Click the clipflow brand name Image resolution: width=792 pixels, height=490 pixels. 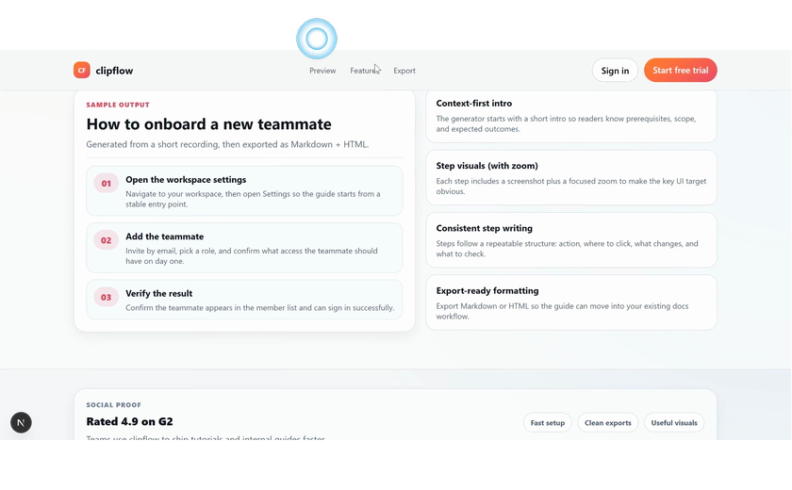click(114, 71)
